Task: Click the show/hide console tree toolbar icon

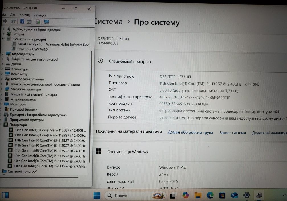Action: [14, 22]
